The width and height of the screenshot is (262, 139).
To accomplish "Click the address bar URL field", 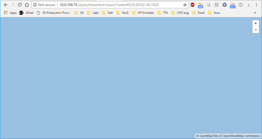I will coord(109,5).
